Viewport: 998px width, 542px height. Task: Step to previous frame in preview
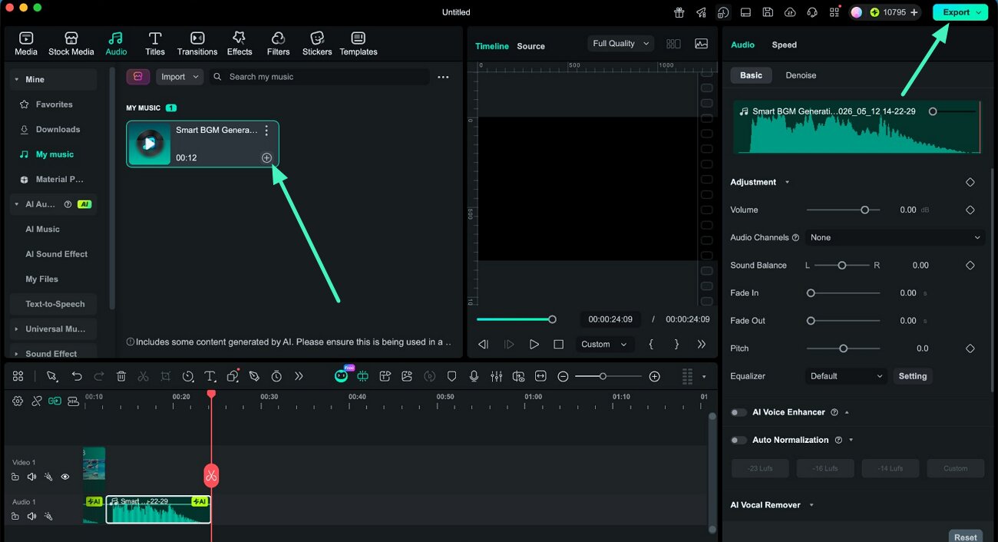[483, 345]
